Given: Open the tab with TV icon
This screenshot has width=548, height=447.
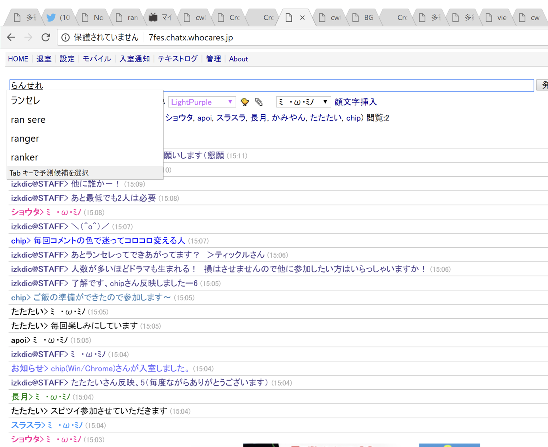Looking at the screenshot, I should coord(160,18).
